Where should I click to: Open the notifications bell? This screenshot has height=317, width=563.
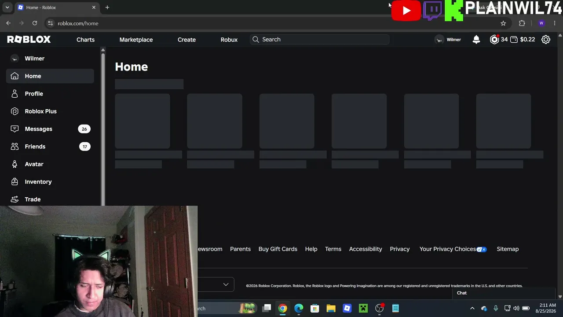point(476,40)
